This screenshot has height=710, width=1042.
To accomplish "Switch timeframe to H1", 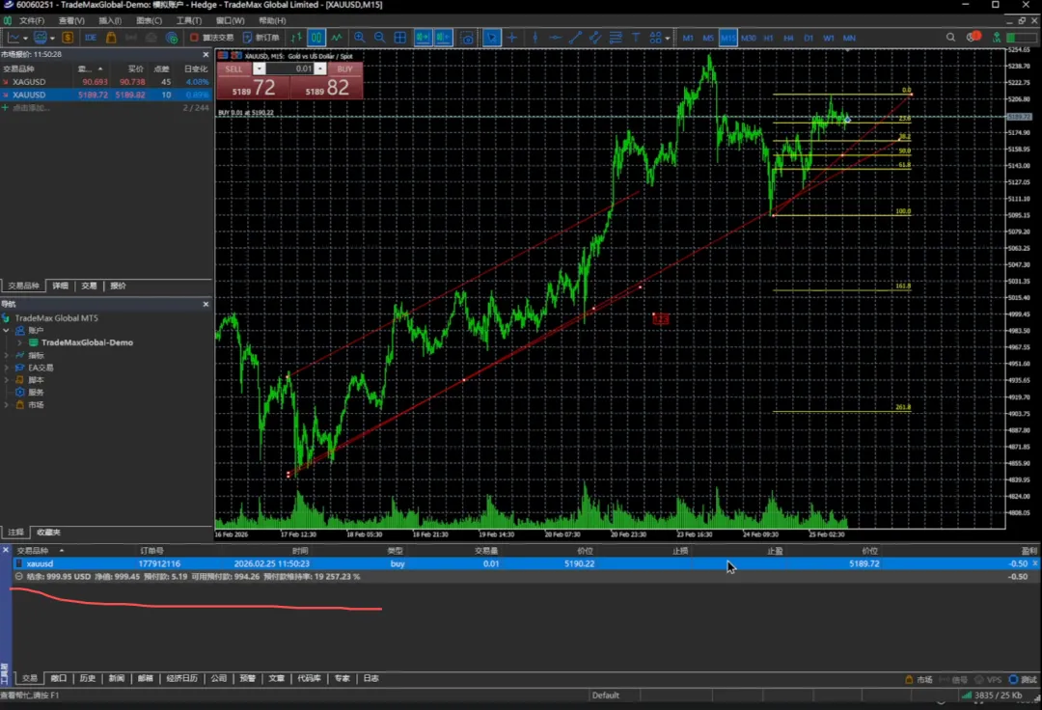I will tap(768, 38).
